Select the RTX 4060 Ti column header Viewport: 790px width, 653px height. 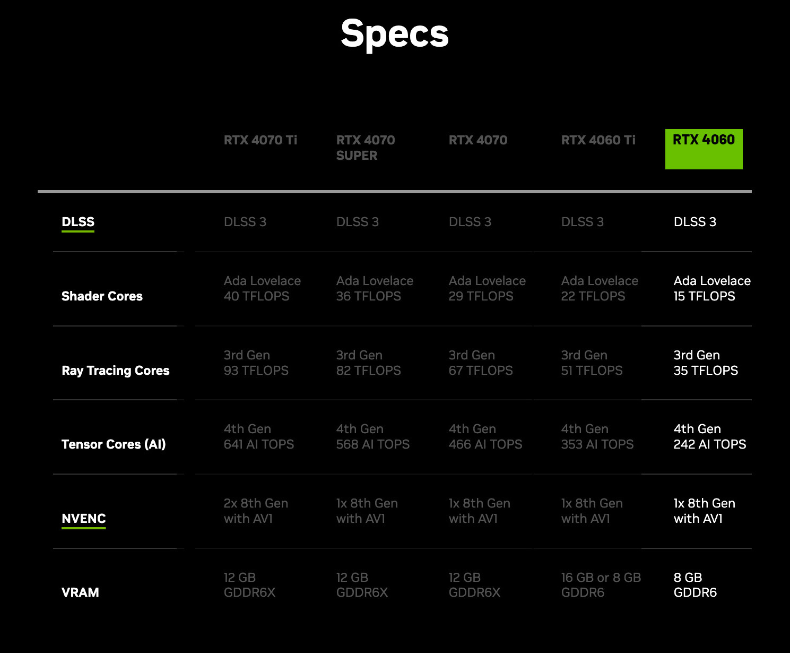[x=598, y=140]
